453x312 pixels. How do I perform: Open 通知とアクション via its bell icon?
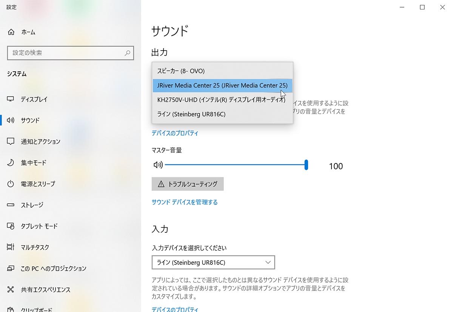pyautogui.click(x=11, y=141)
